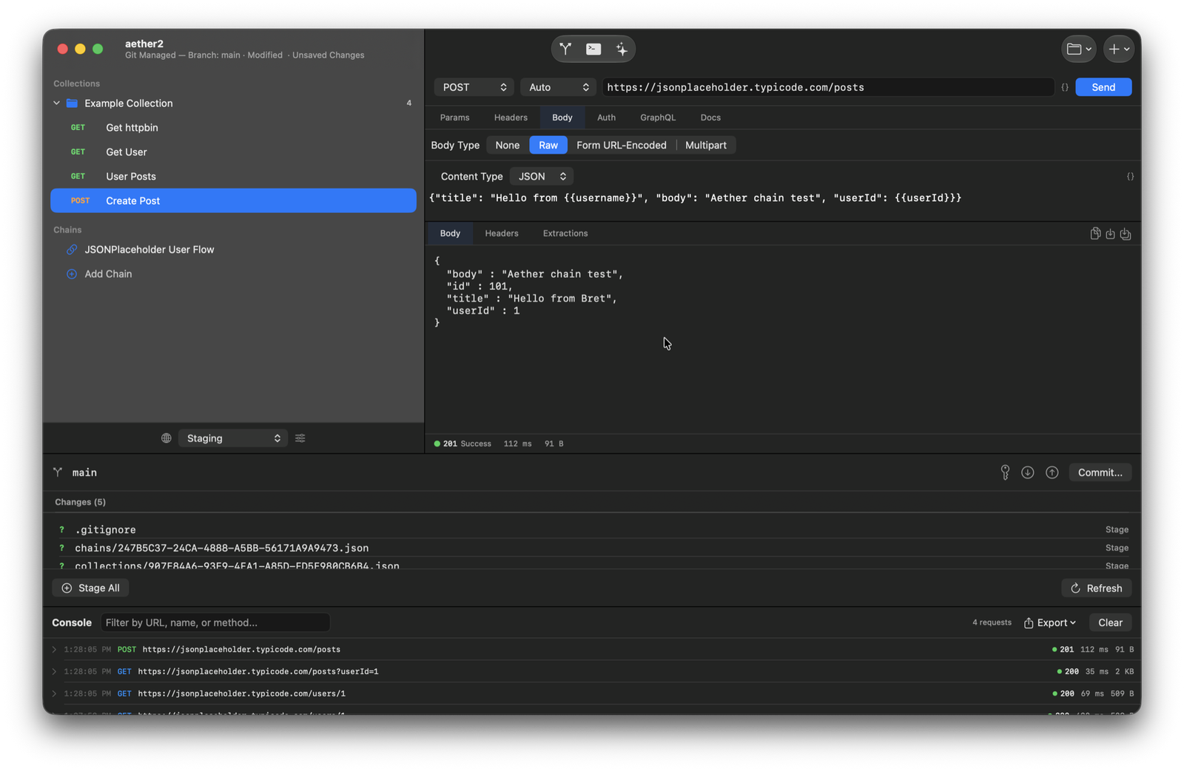Screen dimensions: 1184x771
Task: Click the console filter input field
Action: tap(215, 623)
